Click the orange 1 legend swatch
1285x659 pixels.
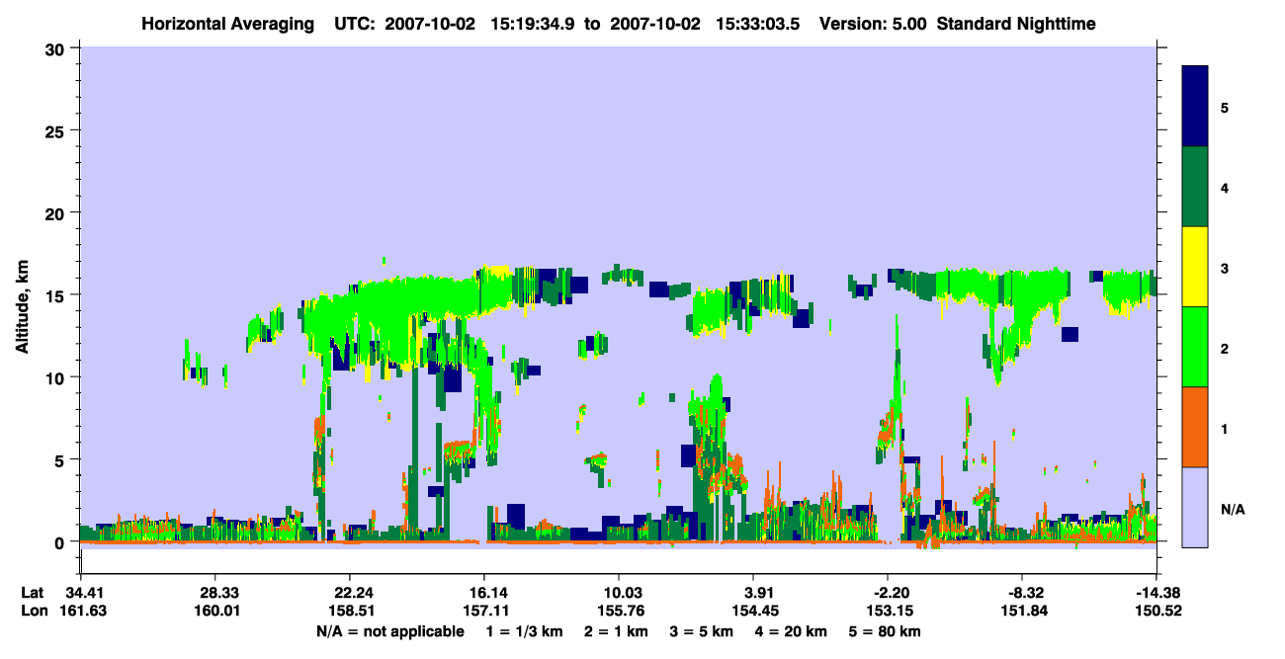[1195, 427]
